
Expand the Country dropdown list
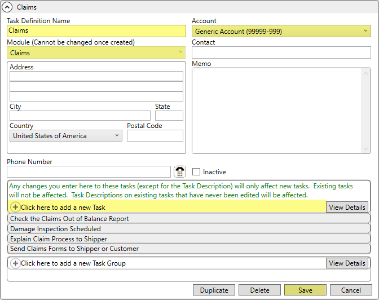click(x=117, y=136)
